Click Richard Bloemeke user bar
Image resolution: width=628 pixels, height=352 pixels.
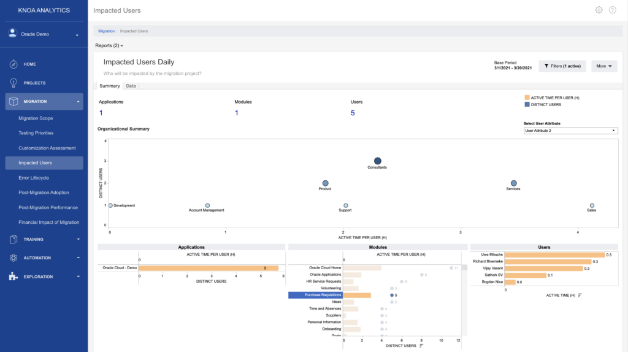pos(548,261)
